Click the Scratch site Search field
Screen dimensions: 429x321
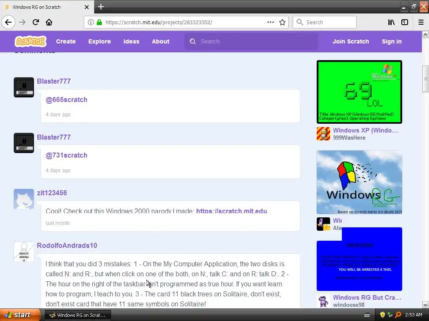[x=251, y=41]
